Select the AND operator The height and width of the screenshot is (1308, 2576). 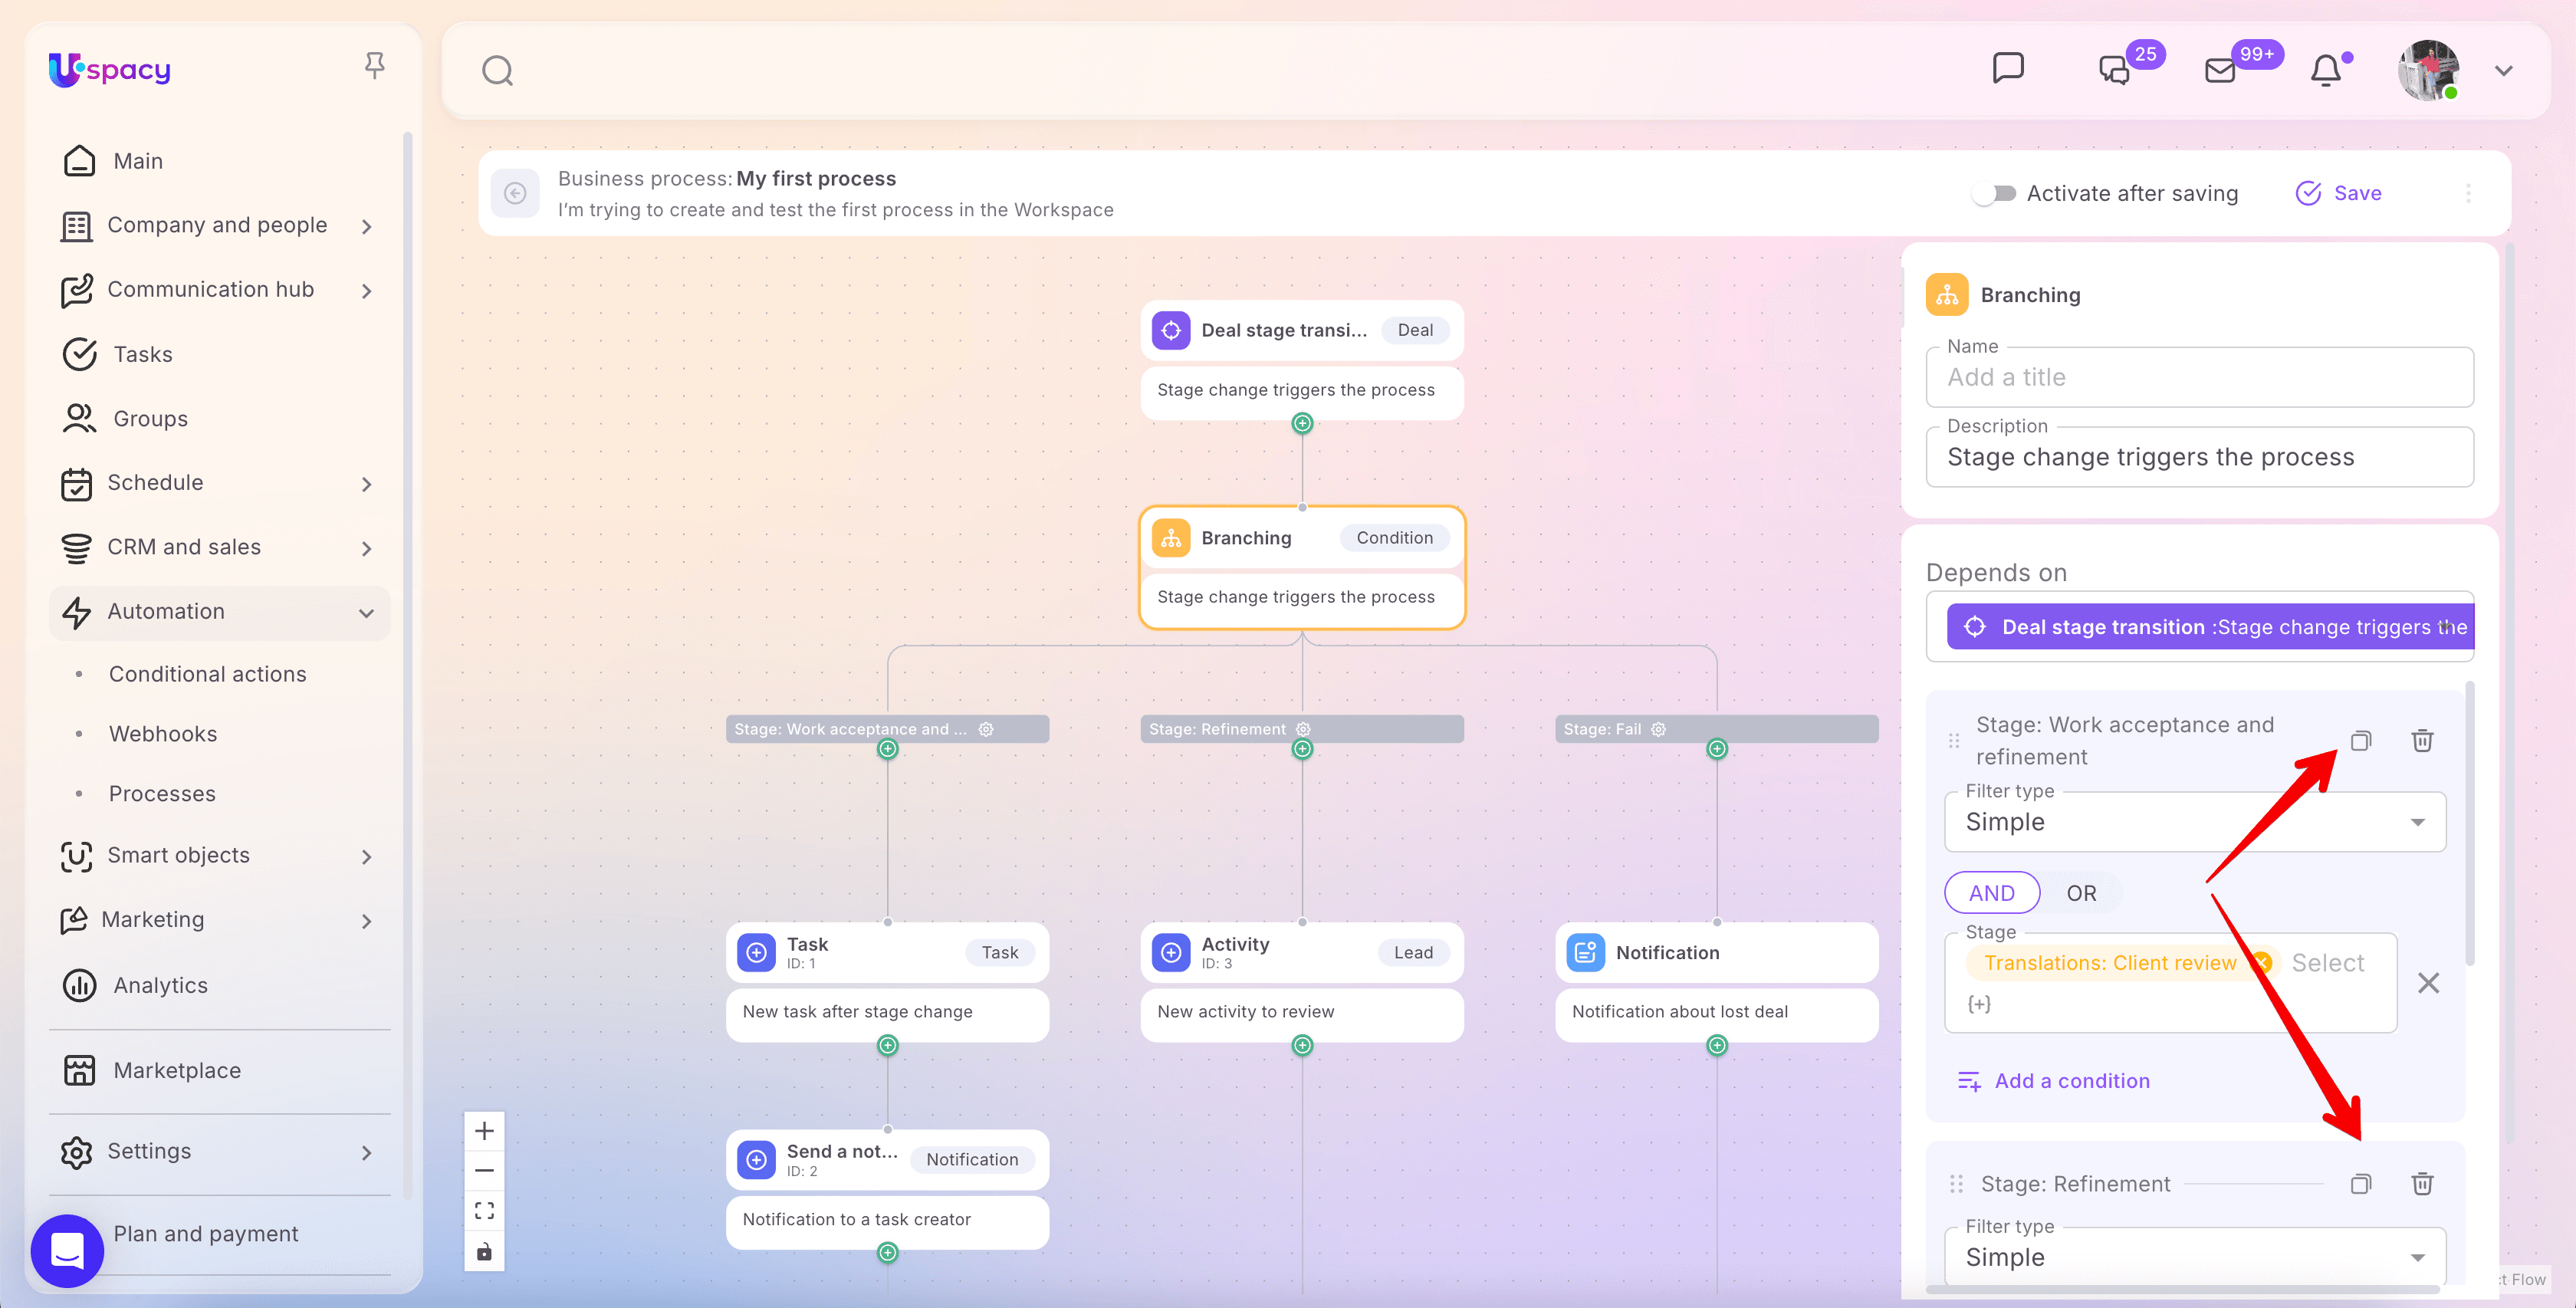(x=1992, y=893)
